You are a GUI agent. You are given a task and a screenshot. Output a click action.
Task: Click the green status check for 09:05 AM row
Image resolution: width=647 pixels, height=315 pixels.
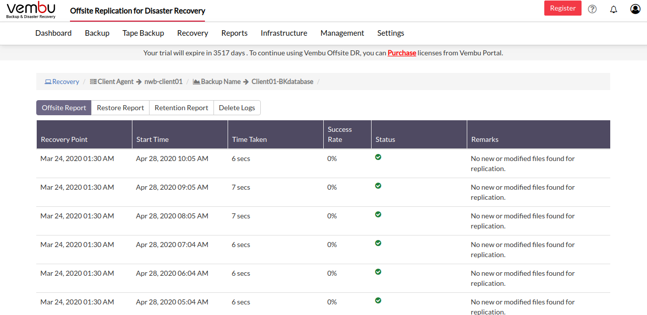pos(378,186)
